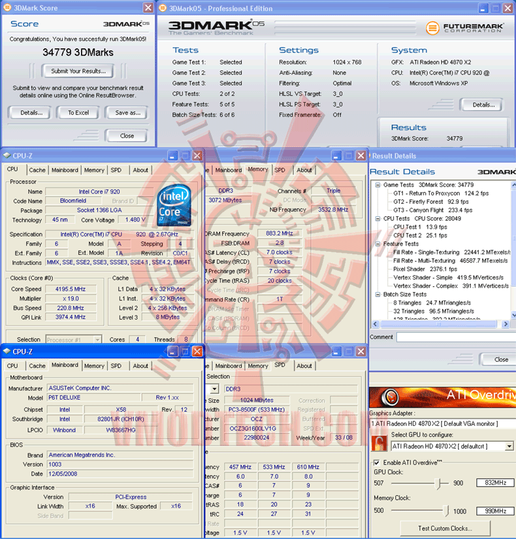Open System Details button in 3DMark05

point(483,105)
